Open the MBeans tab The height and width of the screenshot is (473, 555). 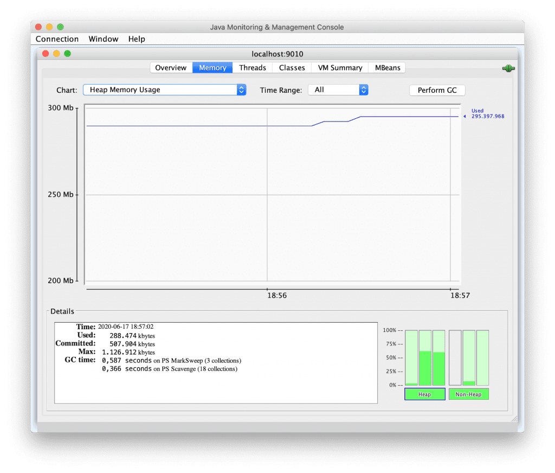[x=386, y=67]
